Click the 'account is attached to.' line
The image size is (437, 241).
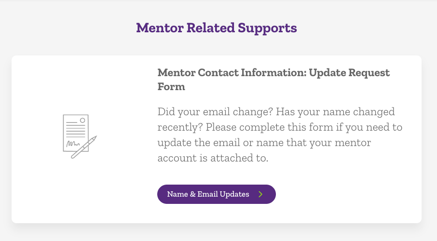pos(213,158)
